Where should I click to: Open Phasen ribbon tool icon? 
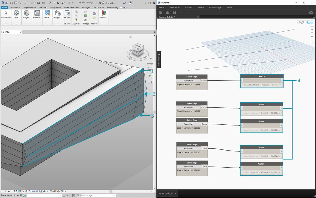pos(67,13)
